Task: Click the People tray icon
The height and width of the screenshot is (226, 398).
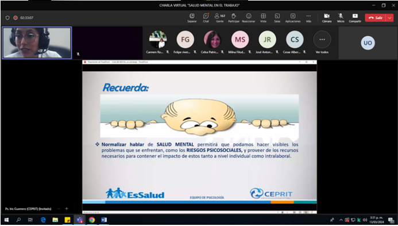Action: (333, 220)
